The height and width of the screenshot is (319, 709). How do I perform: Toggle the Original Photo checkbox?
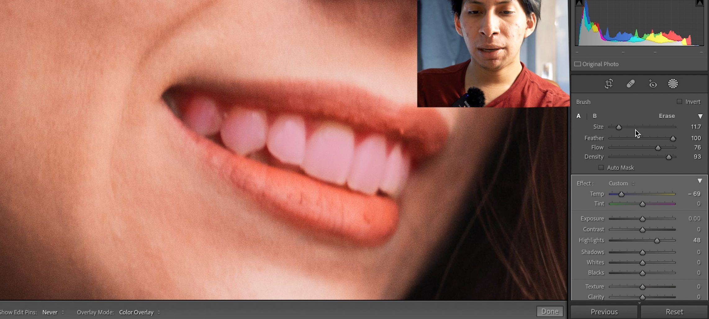pos(578,64)
